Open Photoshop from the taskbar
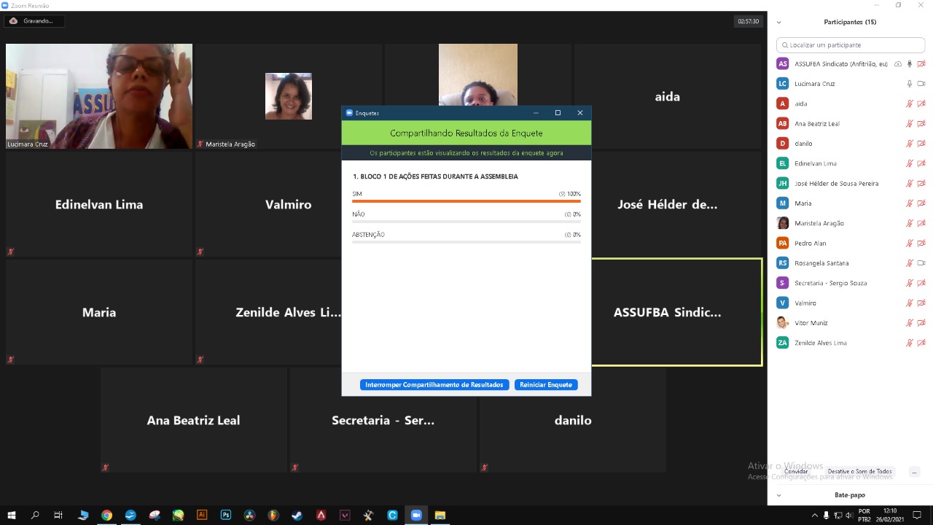 click(x=226, y=515)
